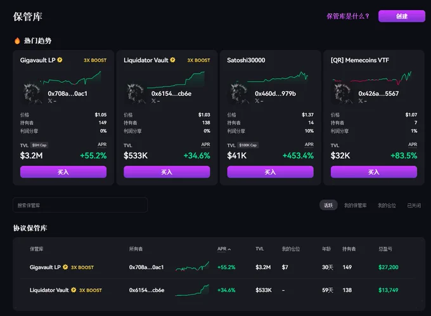Click $100K Cap tag on Satoshi30000 card
This screenshot has height=316, width=431.
point(248,145)
